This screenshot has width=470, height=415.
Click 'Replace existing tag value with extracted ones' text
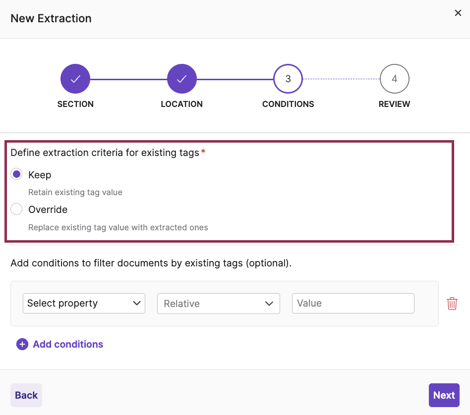tap(118, 228)
